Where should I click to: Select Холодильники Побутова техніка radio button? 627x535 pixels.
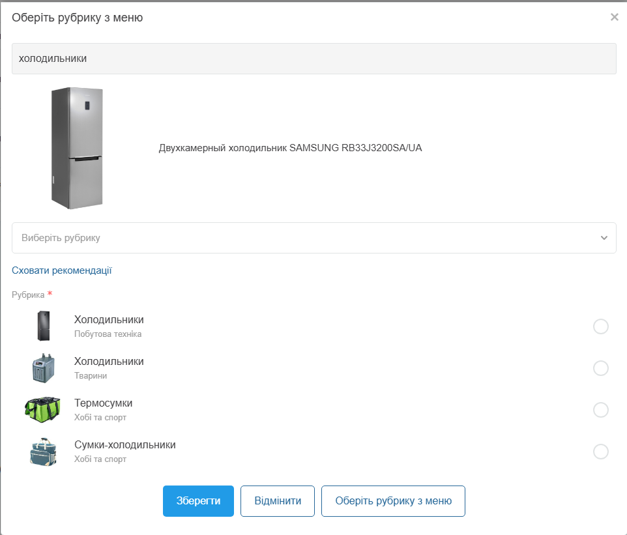click(x=601, y=326)
